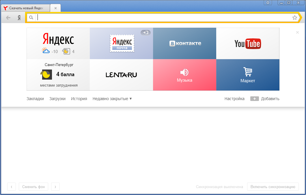
Task: Expand the Недавно закрытые dropdown
Action: pos(112,99)
